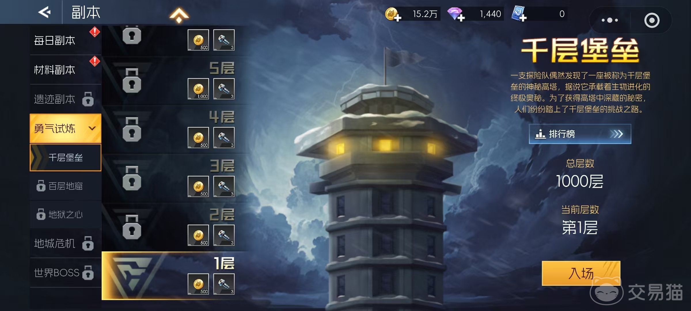The image size is (691, 311).
Task: Select the 千层堡垒 sub-item
Action: [x=65, y=158]
